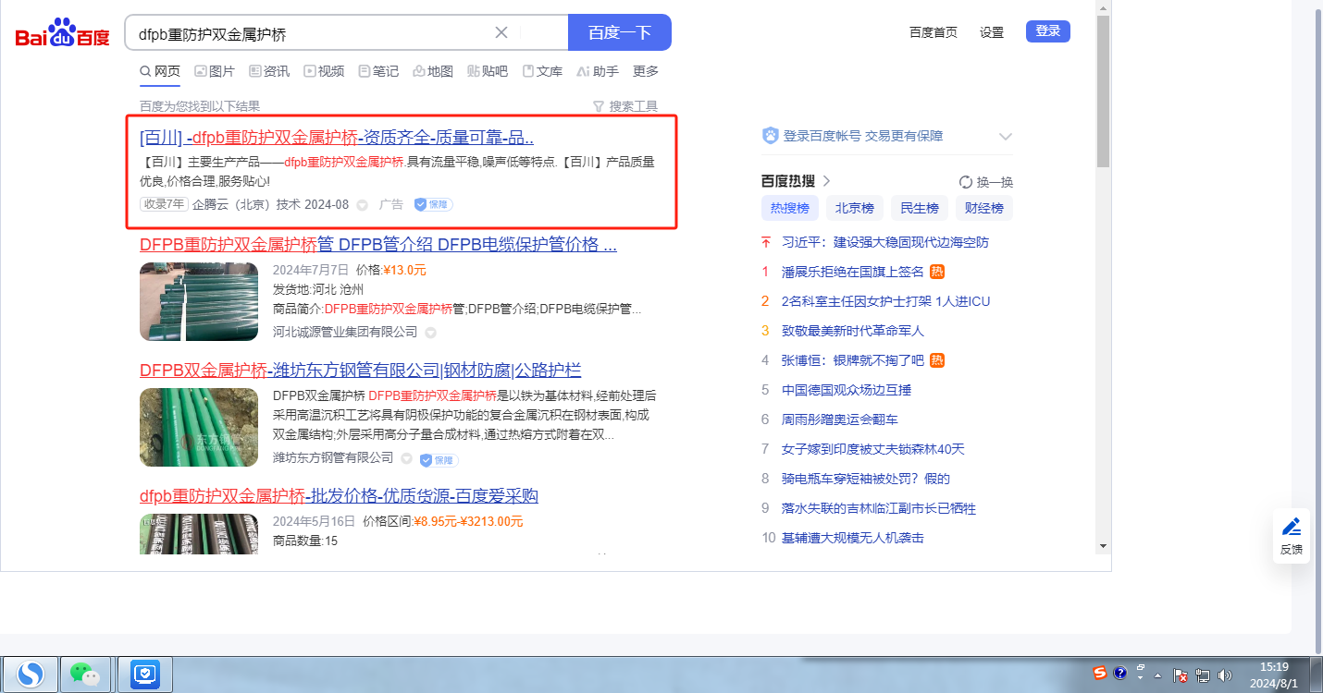Click the 保障 badge on the 百川 ad
The height and width of the screenshot is (693, 1323).
pos(433,204)
